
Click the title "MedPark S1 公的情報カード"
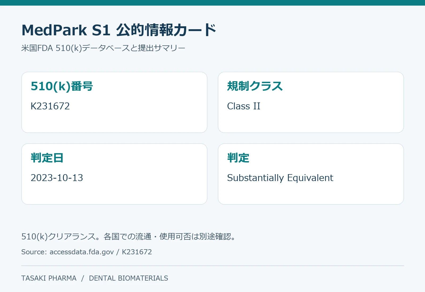[x=119, y=30]
